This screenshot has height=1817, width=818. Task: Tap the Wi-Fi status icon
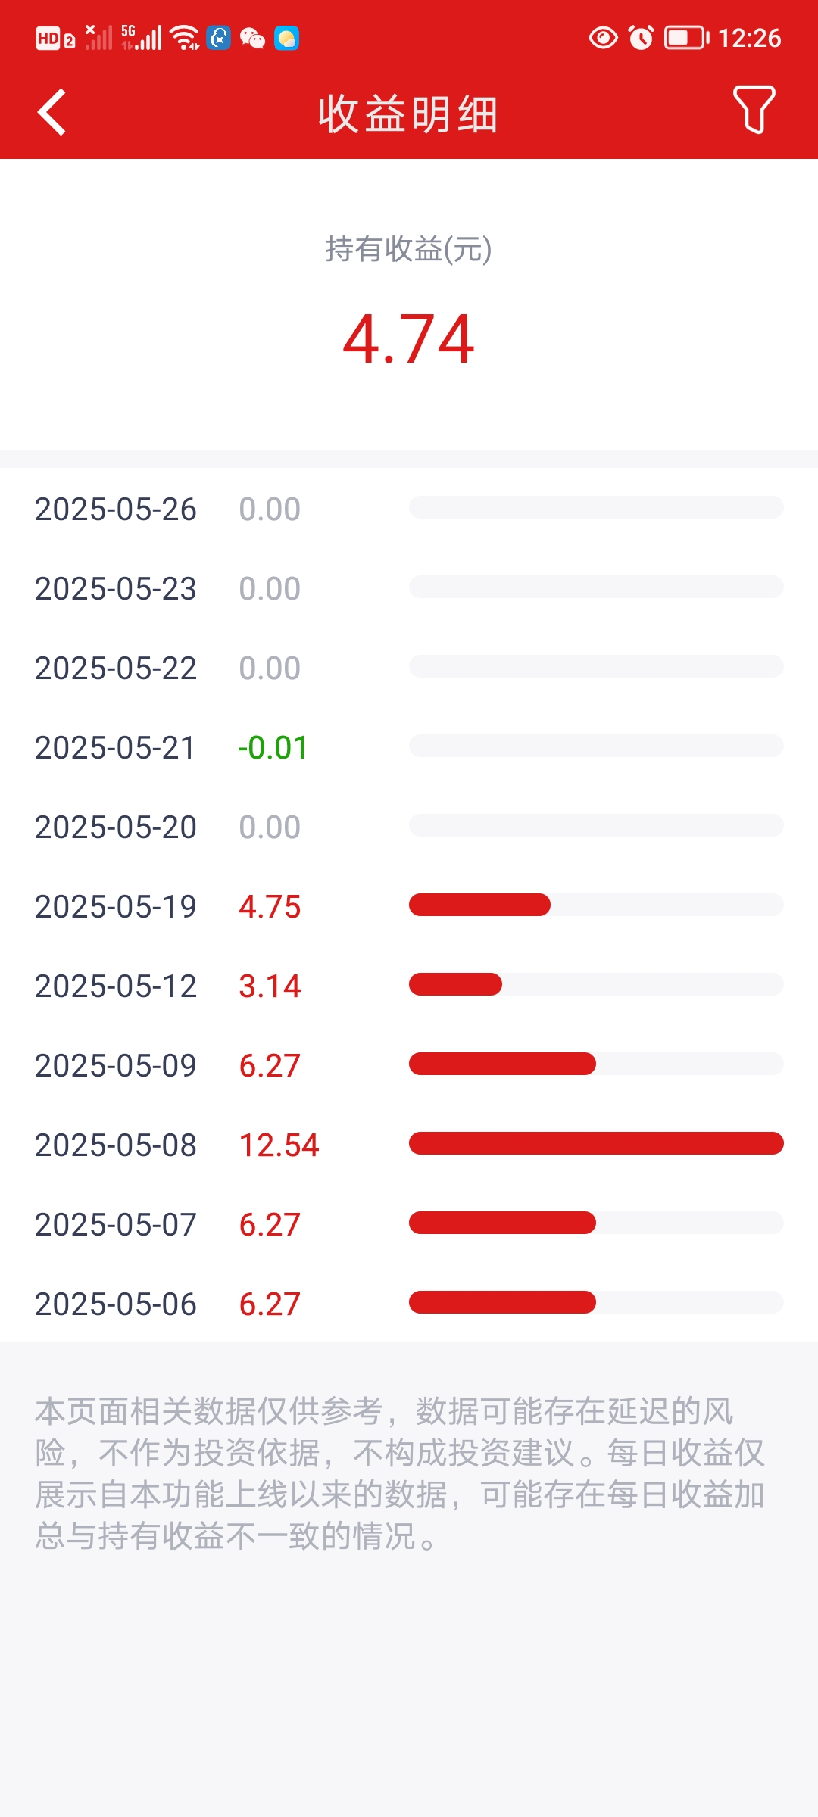pos(184,38)
